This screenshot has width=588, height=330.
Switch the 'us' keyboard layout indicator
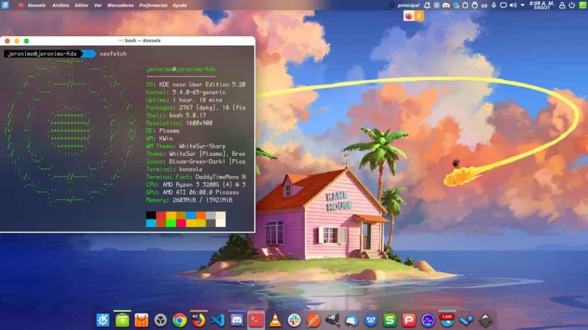click(484, 5)
